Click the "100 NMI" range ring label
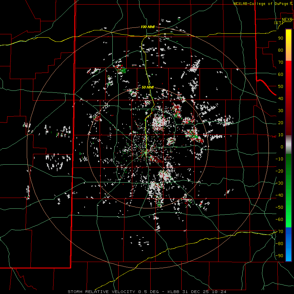The height and width of the screenshot is (294, 294). click(x=148, y=27)
